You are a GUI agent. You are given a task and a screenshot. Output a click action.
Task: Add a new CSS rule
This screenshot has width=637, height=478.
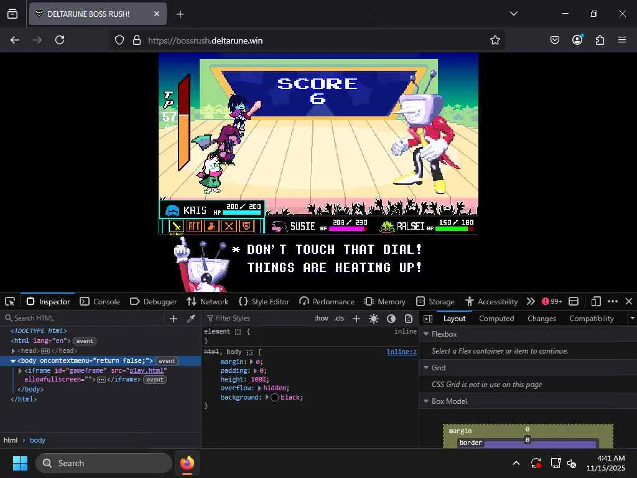[356, 319]
